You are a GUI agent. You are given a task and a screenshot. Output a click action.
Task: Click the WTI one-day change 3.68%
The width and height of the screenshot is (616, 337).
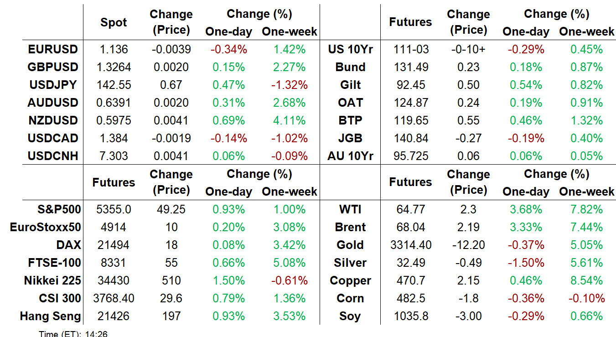[x=526, y=209]
